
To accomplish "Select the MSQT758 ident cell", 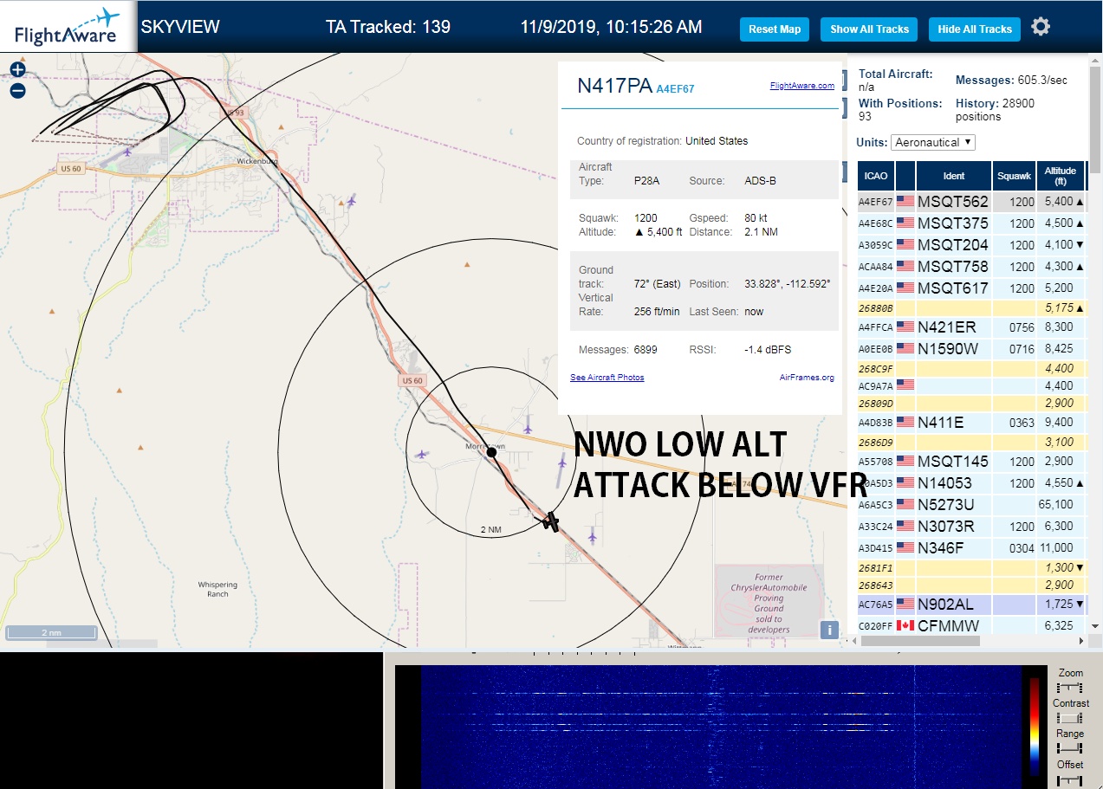I will tap(953, 267).
